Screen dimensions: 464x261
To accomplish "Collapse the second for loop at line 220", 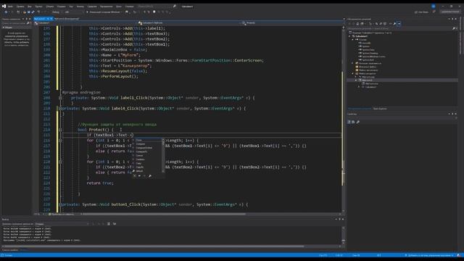I will click(x=60, y=162).
